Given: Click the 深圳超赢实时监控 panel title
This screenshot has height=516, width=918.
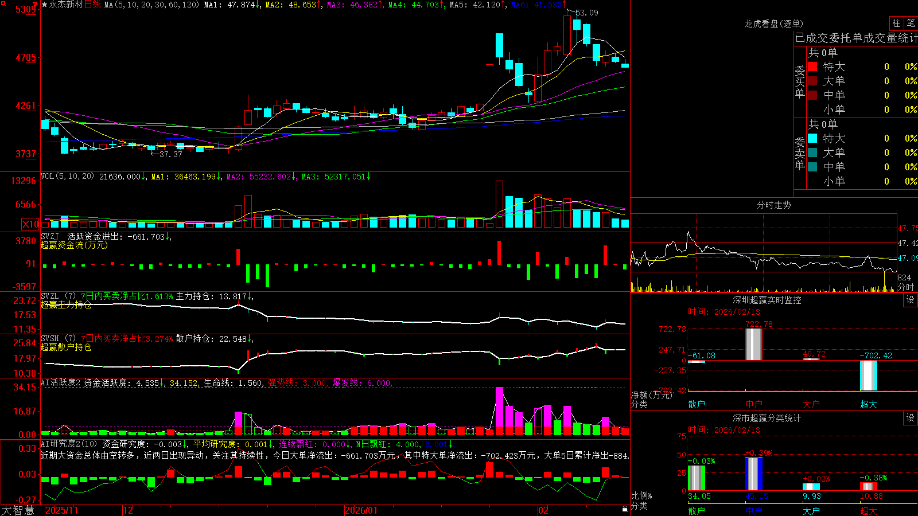Looking at the screenshot, I should (767, 300).
